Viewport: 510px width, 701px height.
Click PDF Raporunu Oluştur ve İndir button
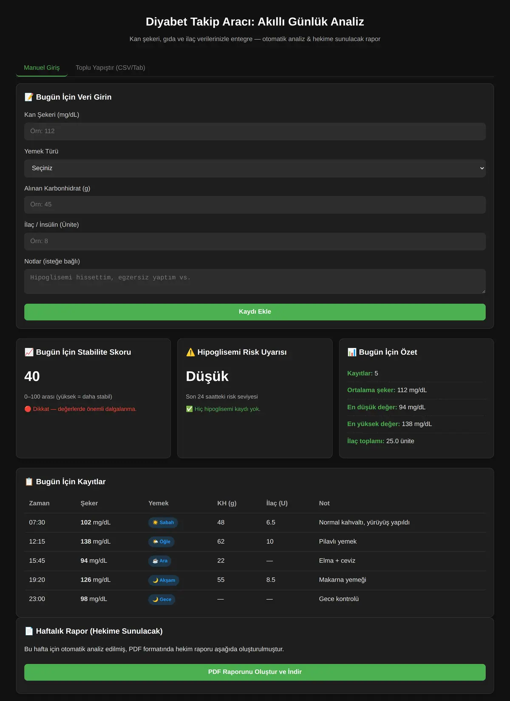coord(255,672)
